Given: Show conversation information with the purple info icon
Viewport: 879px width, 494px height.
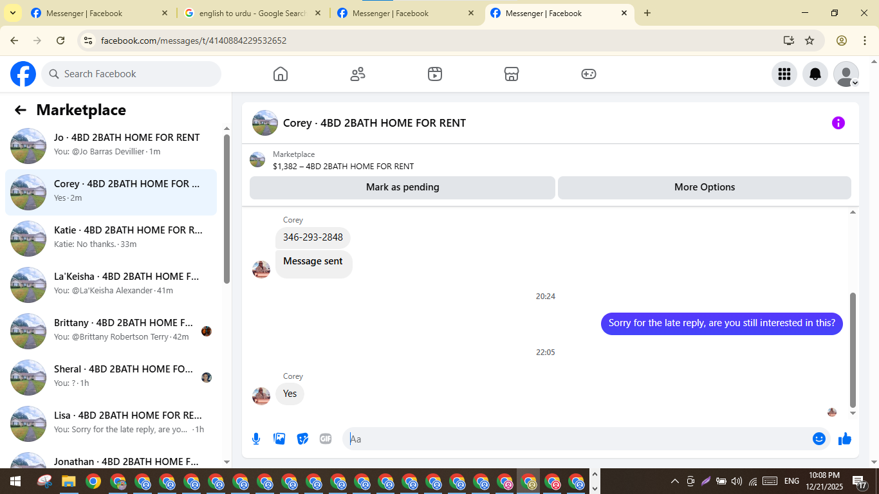Looking at the screenshot, I should click(838, 123).
